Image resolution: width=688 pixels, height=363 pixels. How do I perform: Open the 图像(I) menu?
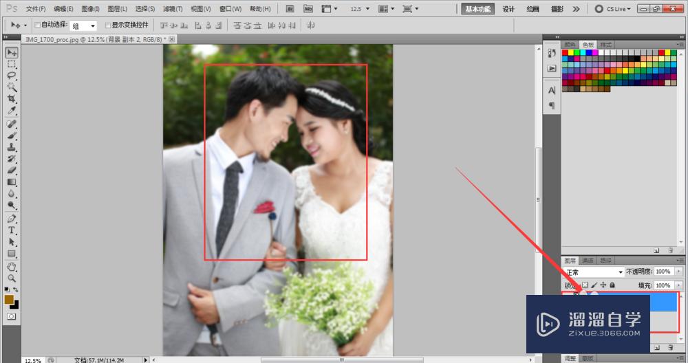(90, 9)
